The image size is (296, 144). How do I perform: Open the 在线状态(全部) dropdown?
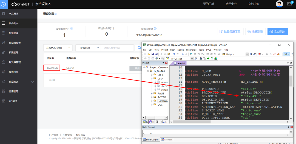(x=58, y=48)
